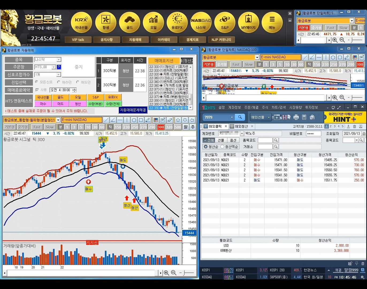
Task: Open 주문/체결 menu in 1QHTS
Action: [x=251, y=108]
